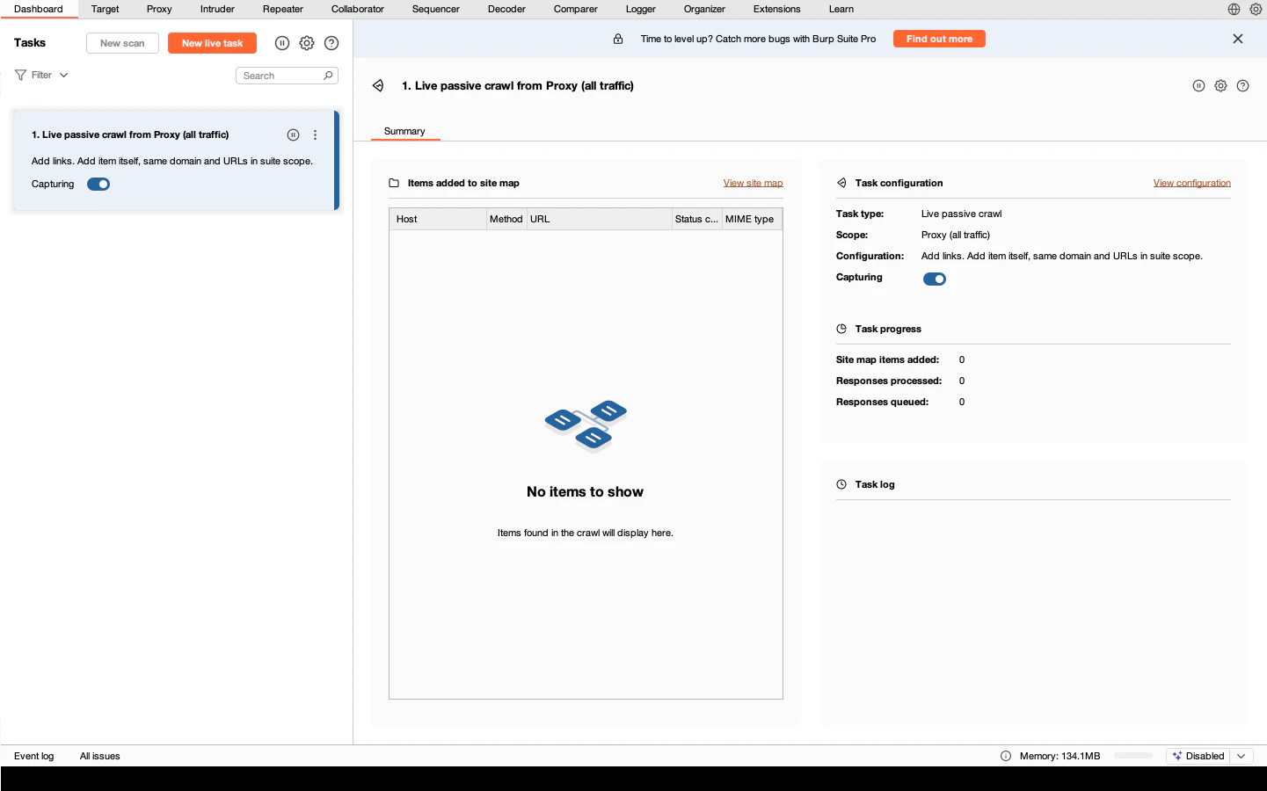Go to the Logger tab
1267x791 pixels.
tap(640, 9)
